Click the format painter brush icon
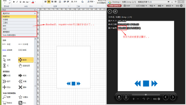186x105 pixels. [x=9, y=3]
